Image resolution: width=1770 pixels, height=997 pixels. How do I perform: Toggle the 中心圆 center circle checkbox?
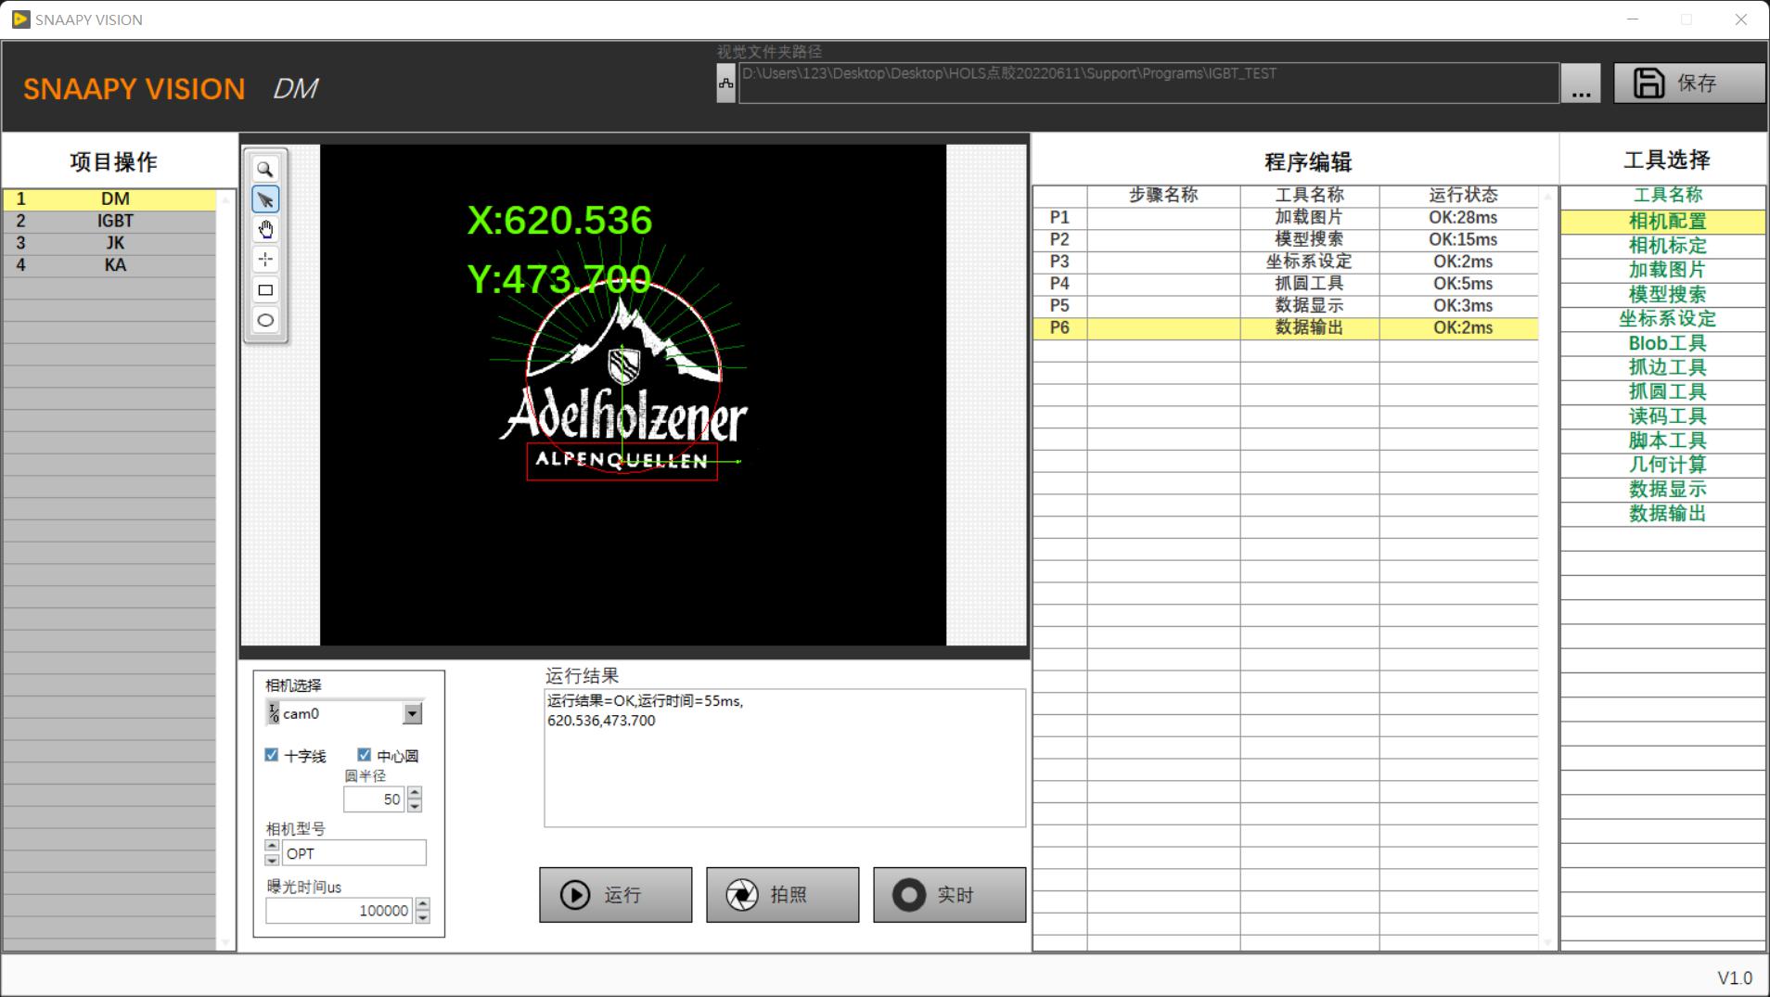click(365, 755)
